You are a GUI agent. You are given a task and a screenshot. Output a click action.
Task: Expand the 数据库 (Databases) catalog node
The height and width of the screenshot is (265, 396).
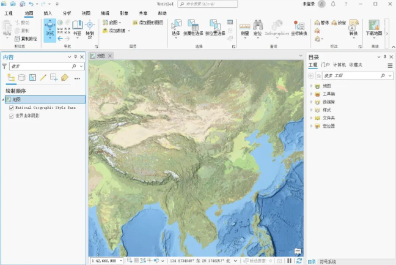coord(311,102)
